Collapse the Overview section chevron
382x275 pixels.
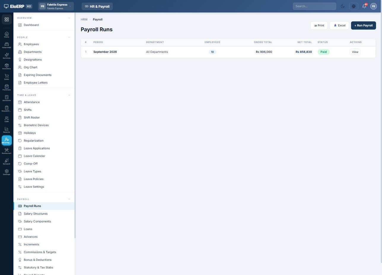click(69, 18)
